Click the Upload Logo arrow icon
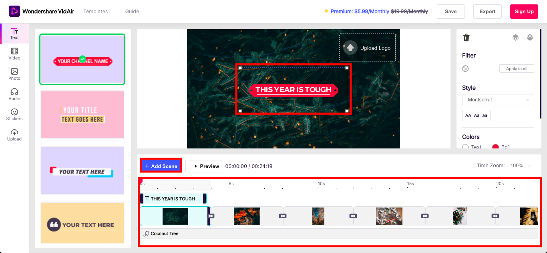 (x=350, y=48)
